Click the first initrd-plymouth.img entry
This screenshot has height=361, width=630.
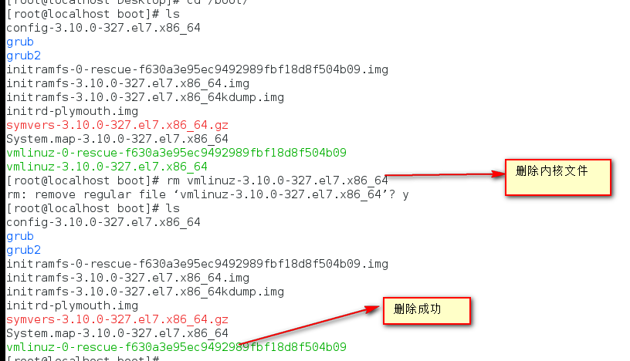[73, 111]
